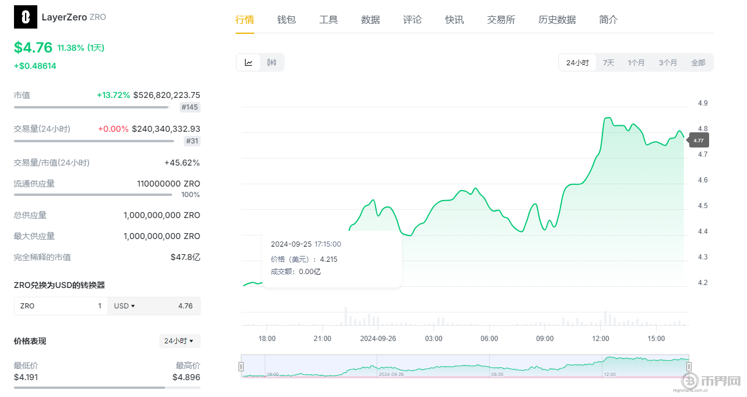Screen dimensions: 747x397
Task: Select the 3个月 chart range
Action: (668, 62)
